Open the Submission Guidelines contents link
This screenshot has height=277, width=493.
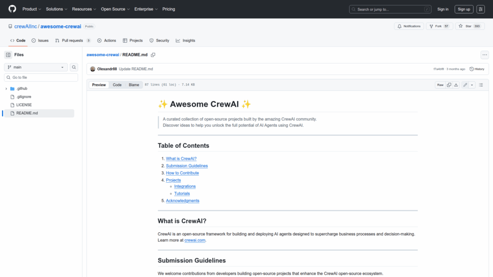187,166
